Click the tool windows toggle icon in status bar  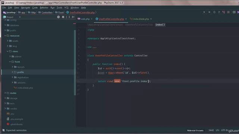tap(3, 130)
